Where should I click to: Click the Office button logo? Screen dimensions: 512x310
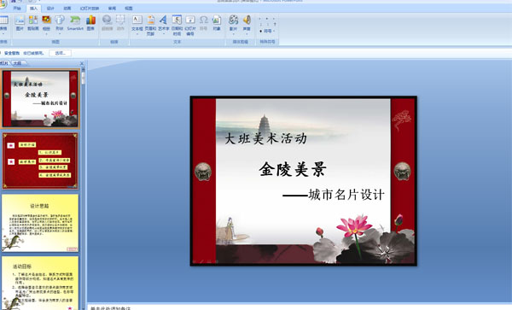tap(3, 4)
